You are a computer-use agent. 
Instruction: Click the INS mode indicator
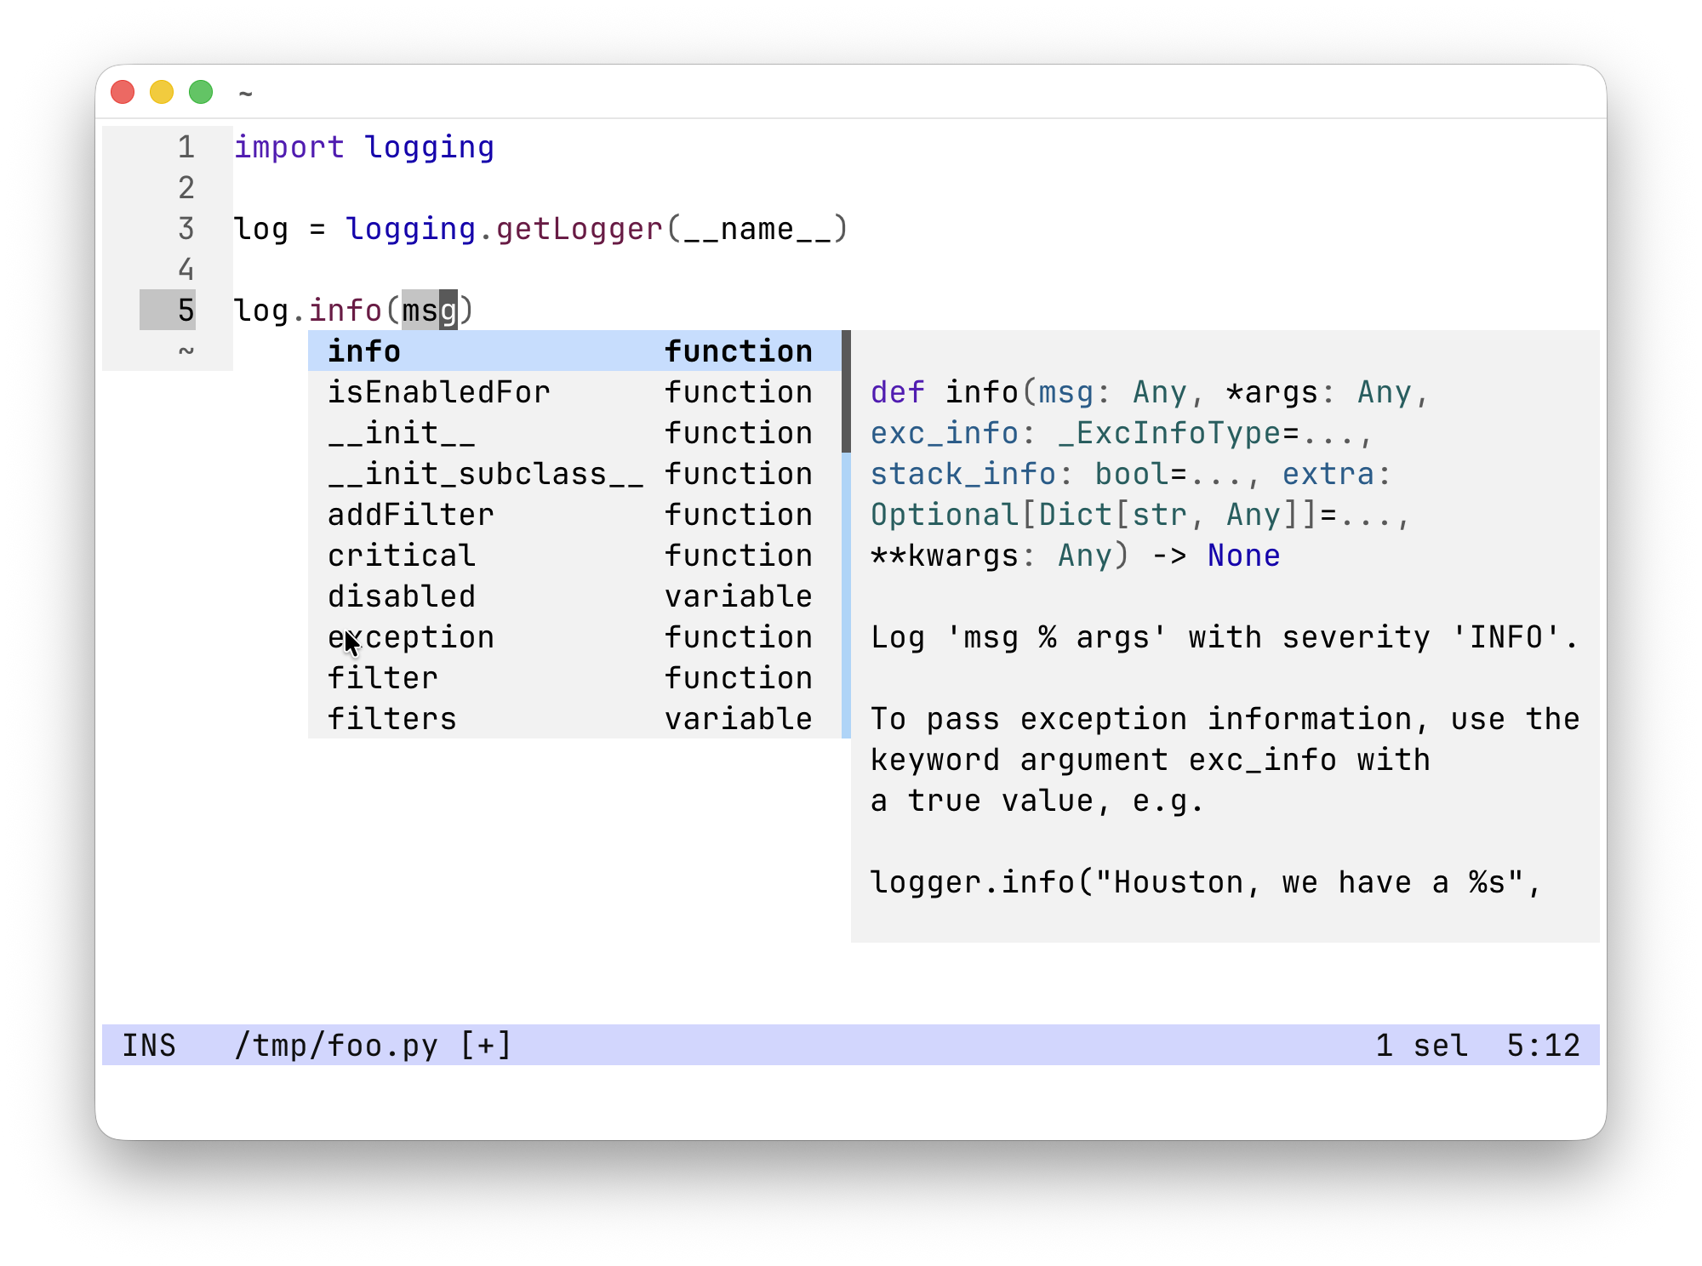click(x=151, y=1046)
